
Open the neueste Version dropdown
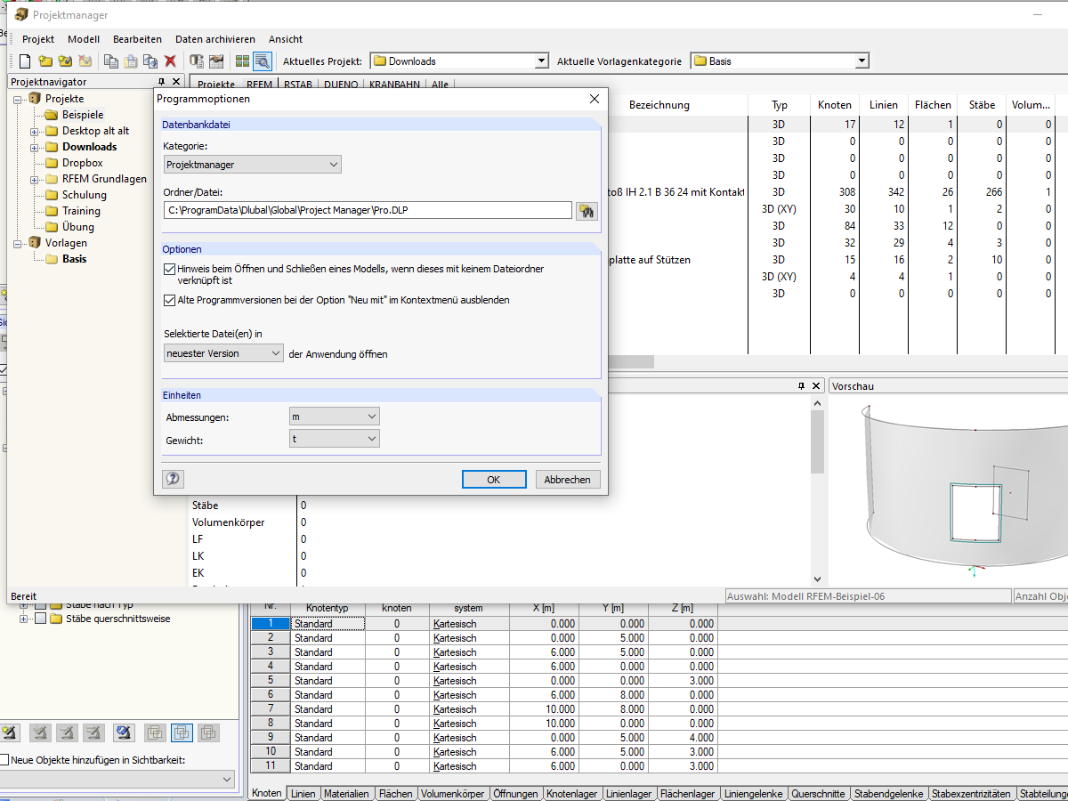tap(223, 353)
